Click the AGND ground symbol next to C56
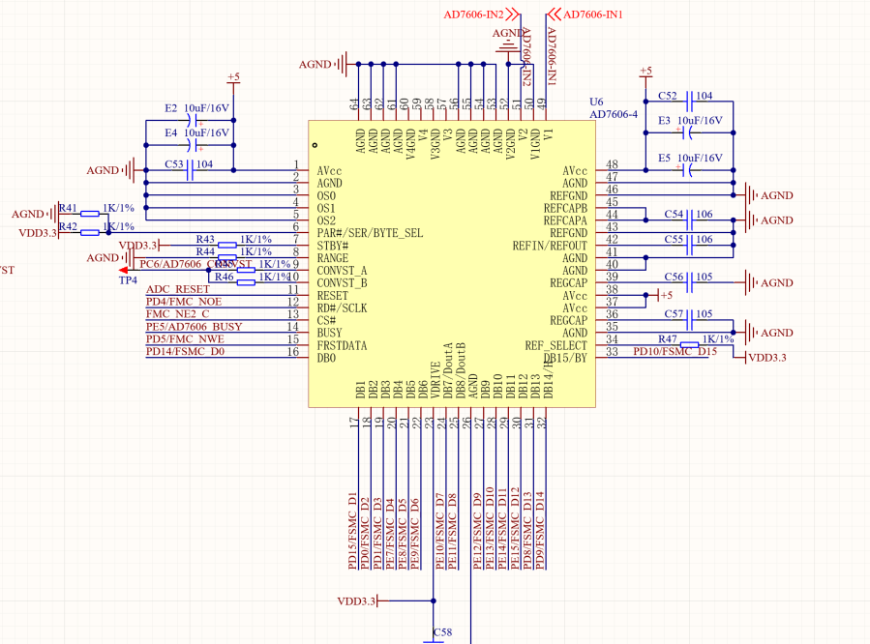This screenshot has width=870, height=644. coord(764,282)
